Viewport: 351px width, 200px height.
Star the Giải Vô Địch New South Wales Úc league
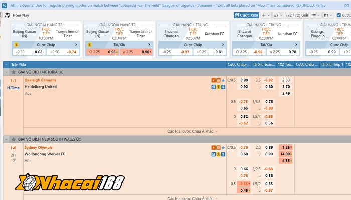pos(14,139)
